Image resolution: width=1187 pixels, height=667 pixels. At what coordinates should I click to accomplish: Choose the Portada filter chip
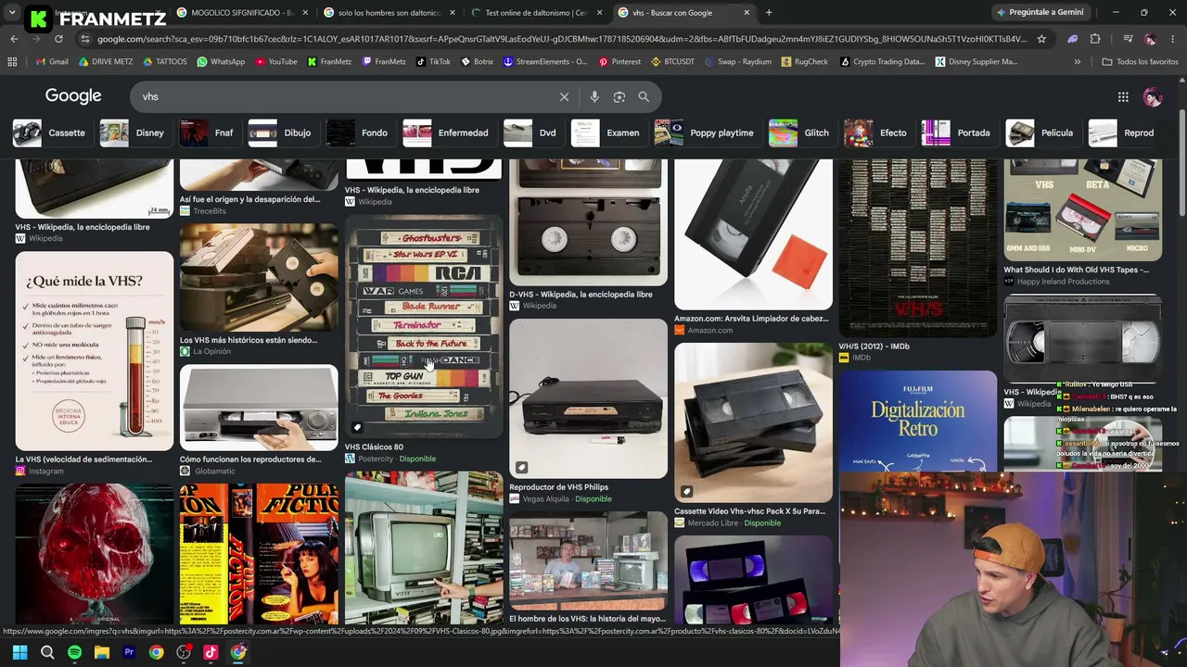point(960,132)
